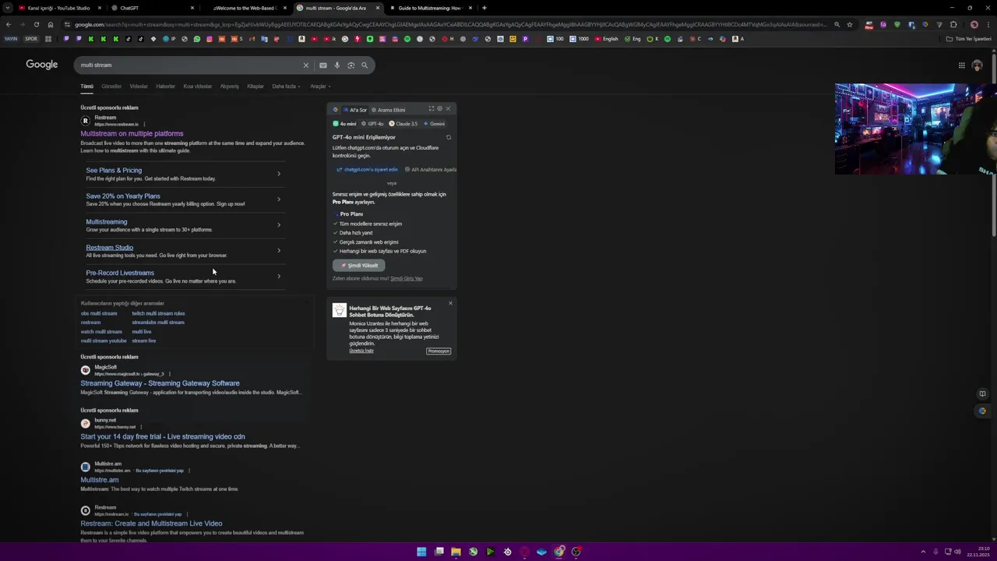Screen dimensions: 997x561
Task: Open the Multistre.am result link
Action: click(x=99, y=480)
